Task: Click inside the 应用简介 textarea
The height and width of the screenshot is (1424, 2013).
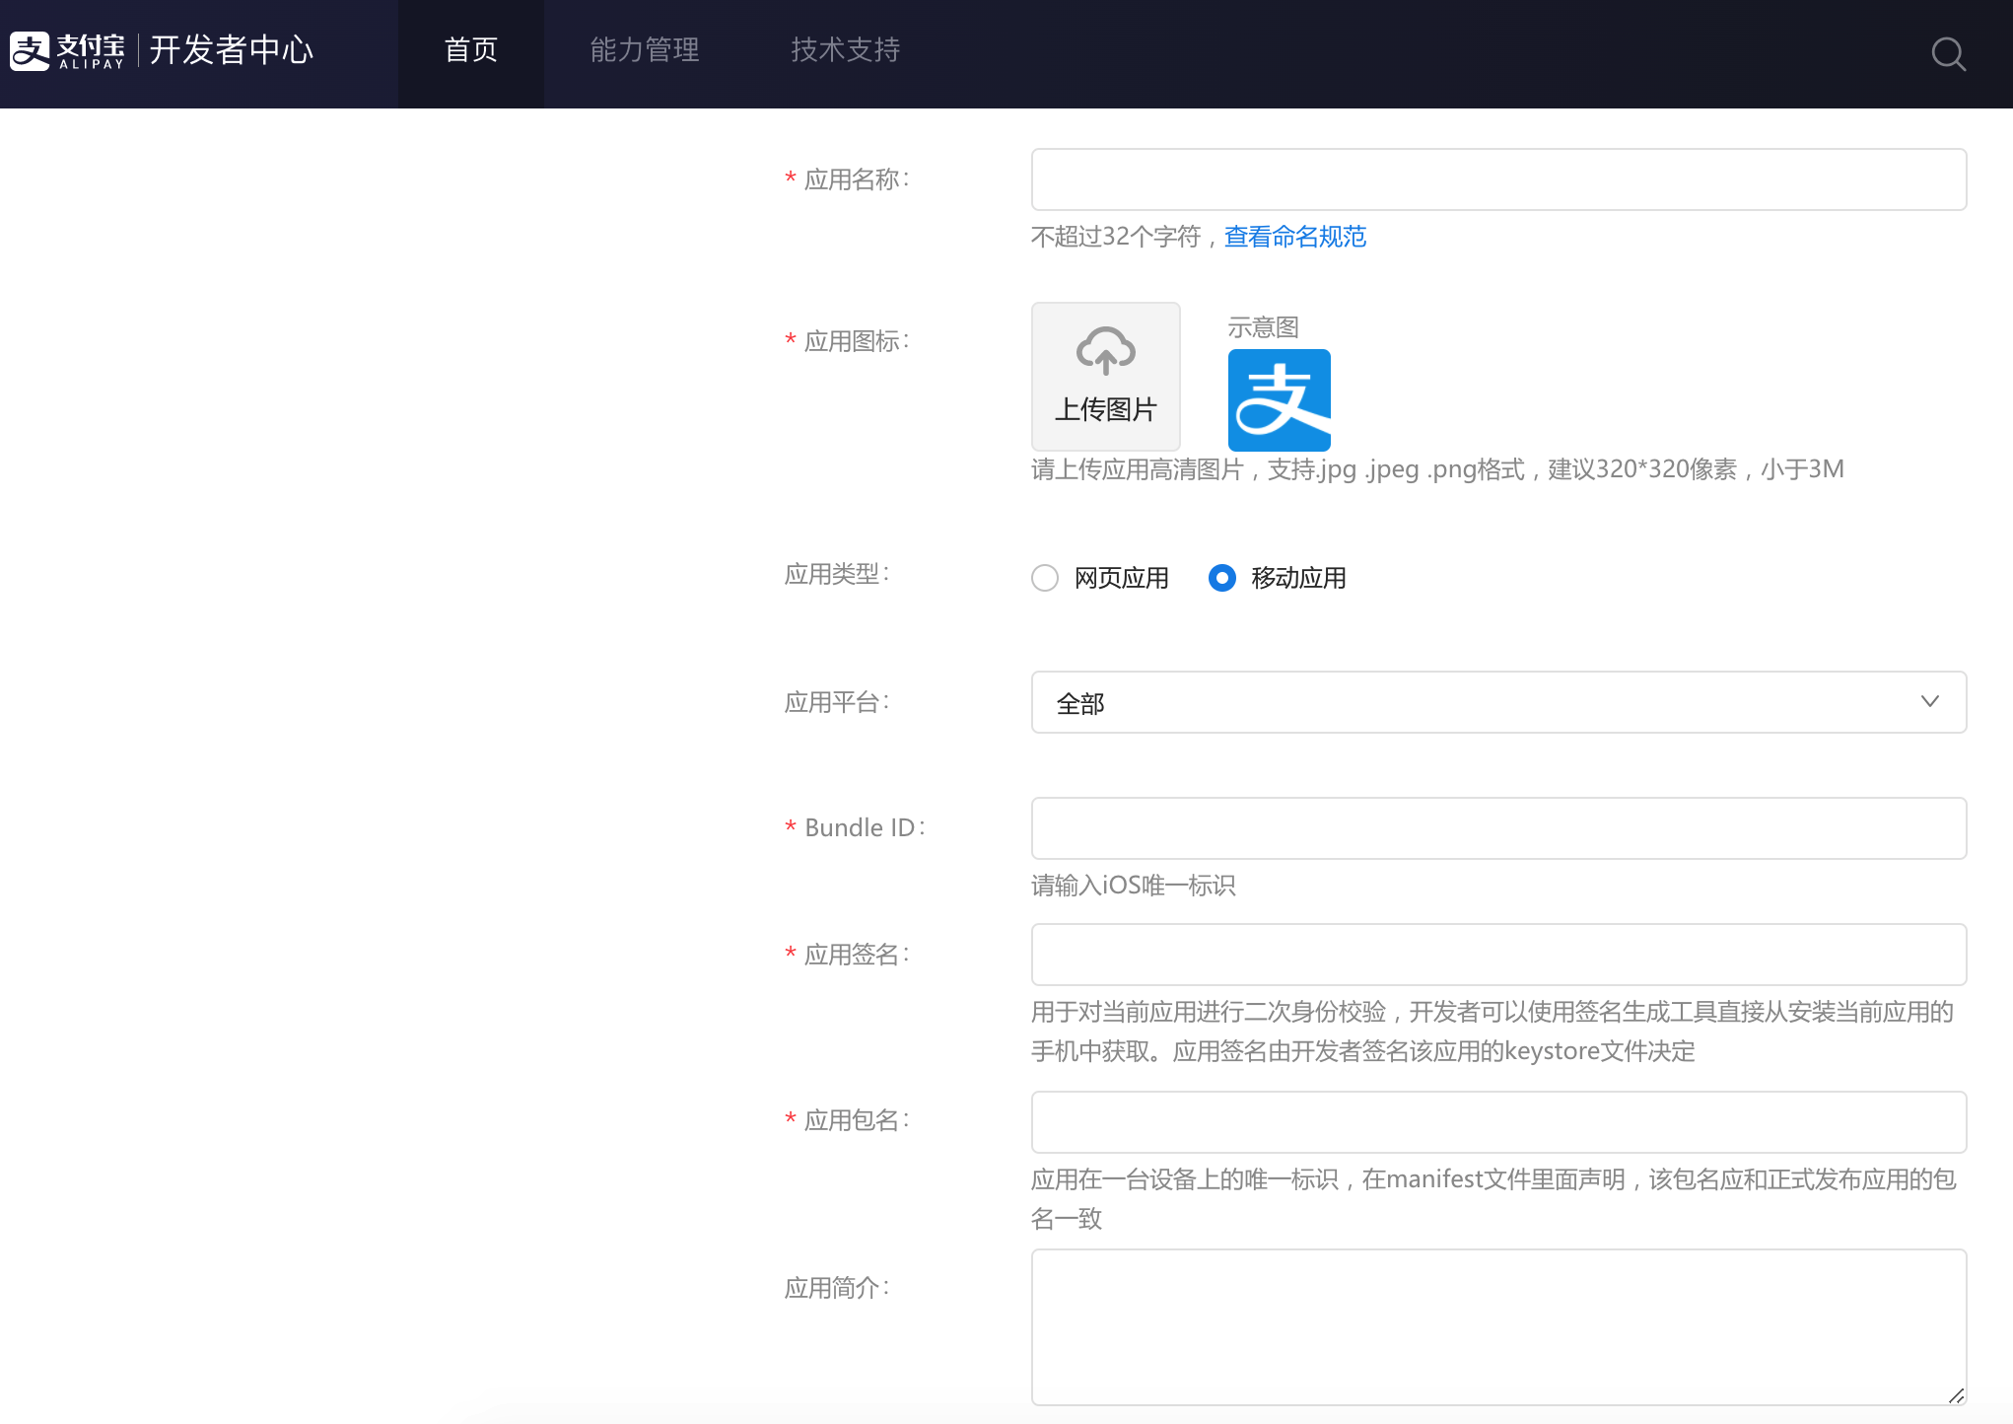Action: coord(1498,1327)
